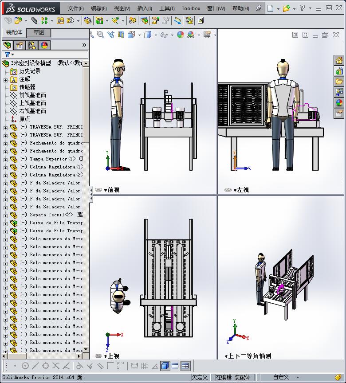Open the View Orientation dropdown arrow

pyautogui.click(x=140, y=35)
